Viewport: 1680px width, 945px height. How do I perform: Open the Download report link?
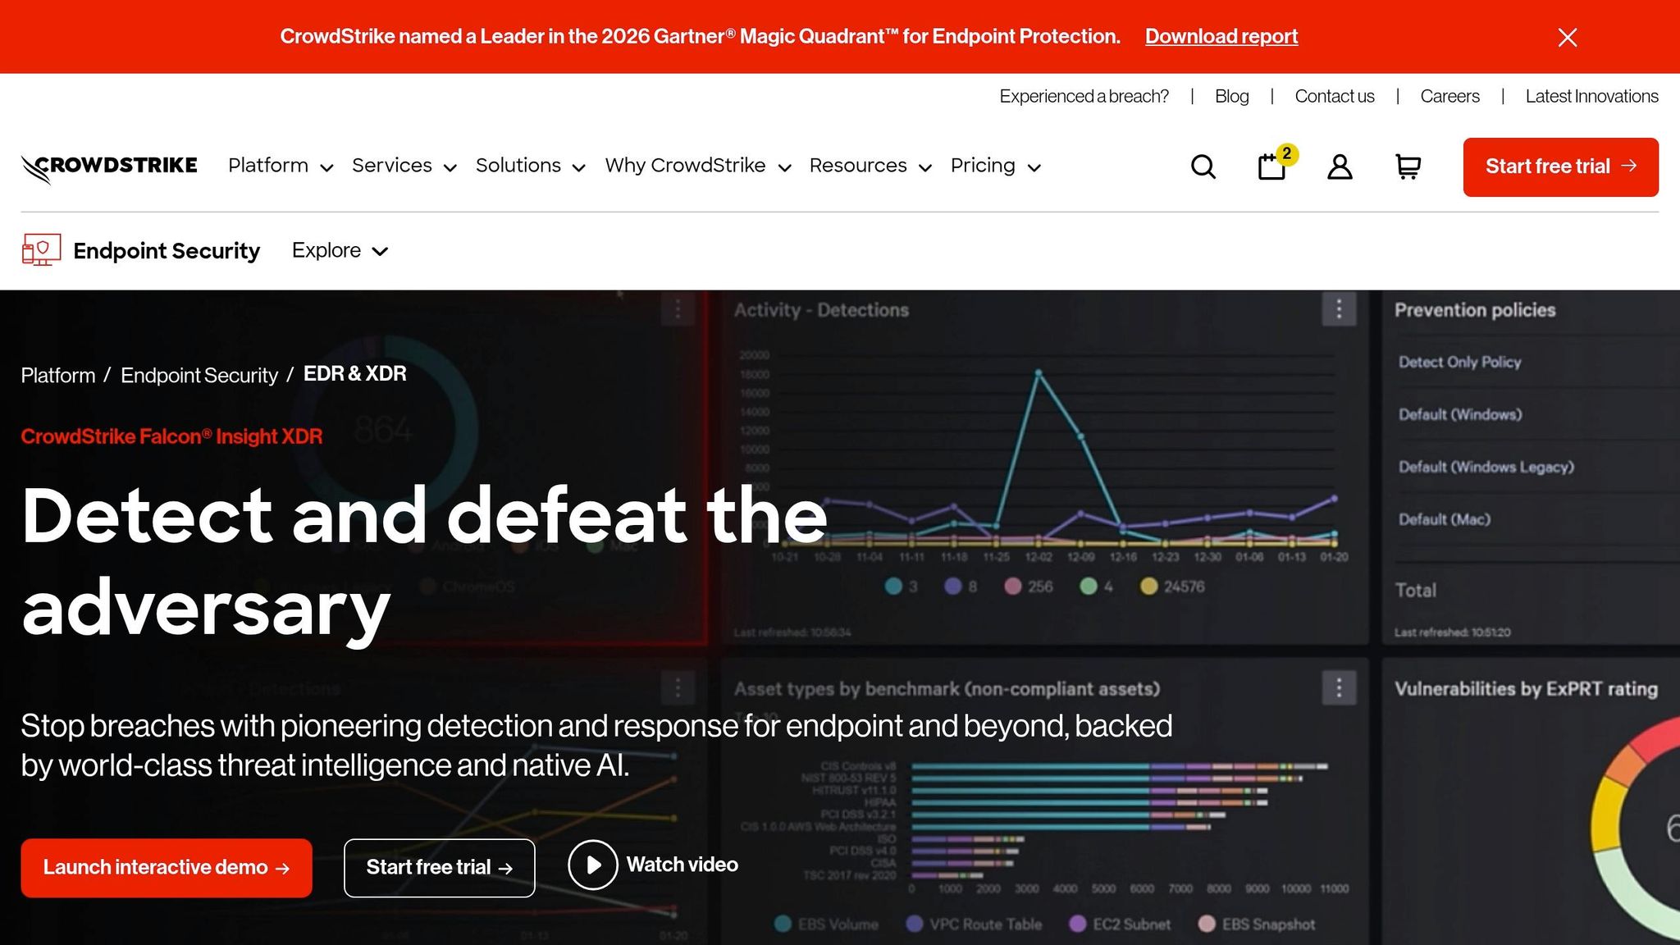pos(1221,36)
